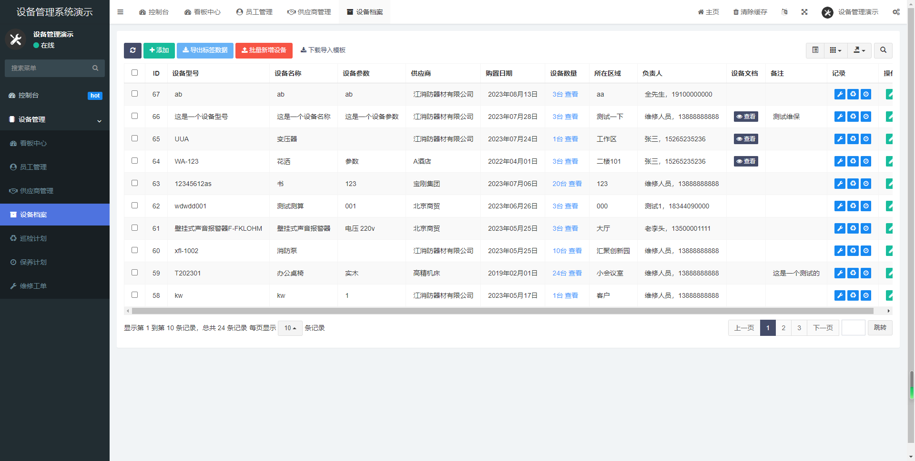Click 24台 查看 link in row 59
This screenshot has height=461, width=915.
tap(567, 273)
